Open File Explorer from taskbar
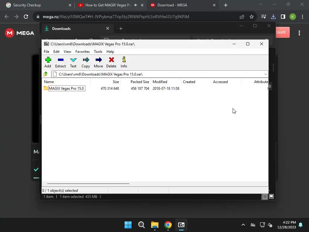 tap(155, 225)
